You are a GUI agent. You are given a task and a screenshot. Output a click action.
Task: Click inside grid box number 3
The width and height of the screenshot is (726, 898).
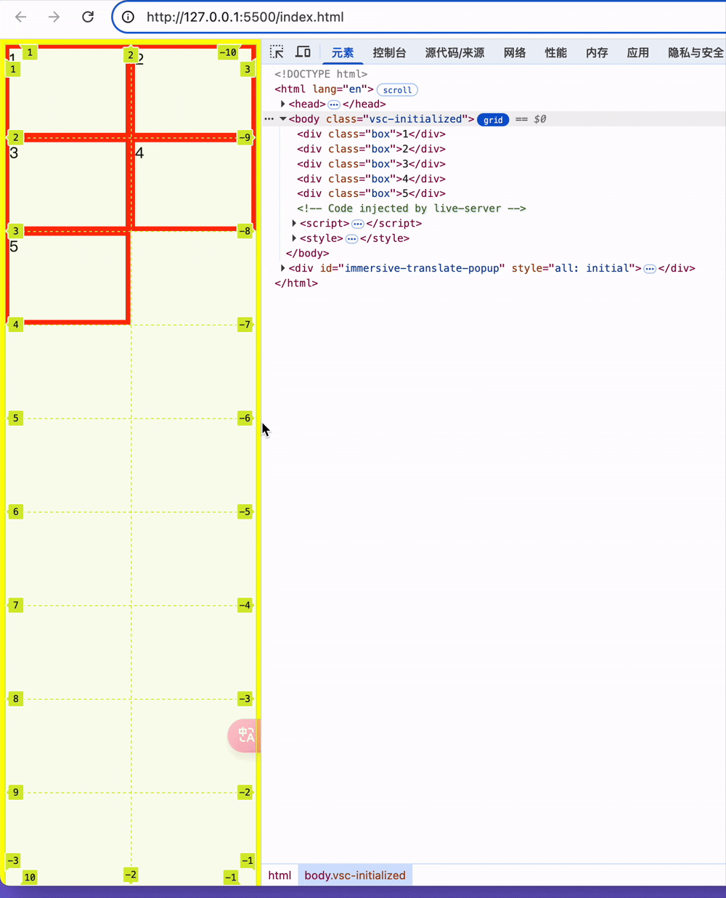(68, 185)
